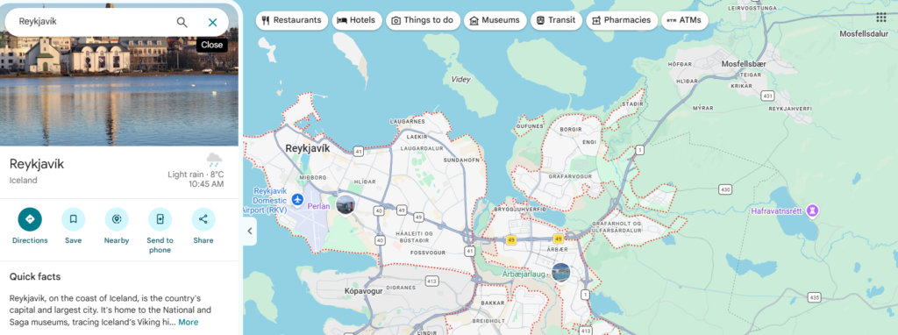Open the Google apps grid icon

(880, 18)
